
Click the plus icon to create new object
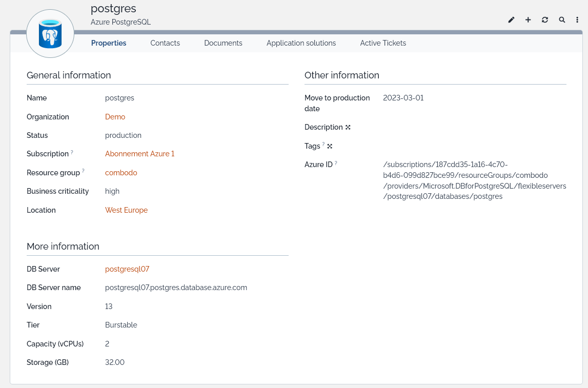pyautogui.click(x=528, y=20)
